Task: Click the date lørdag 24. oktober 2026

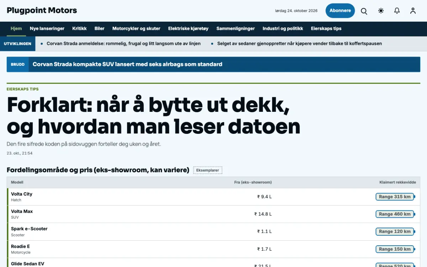Action: click(296, 11)
